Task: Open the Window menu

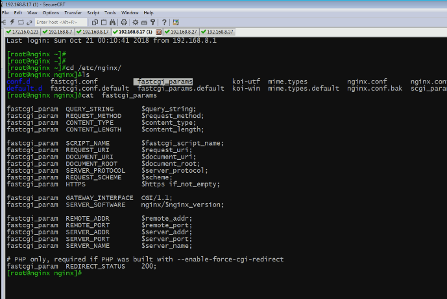Action: click(x=130, y=13)
